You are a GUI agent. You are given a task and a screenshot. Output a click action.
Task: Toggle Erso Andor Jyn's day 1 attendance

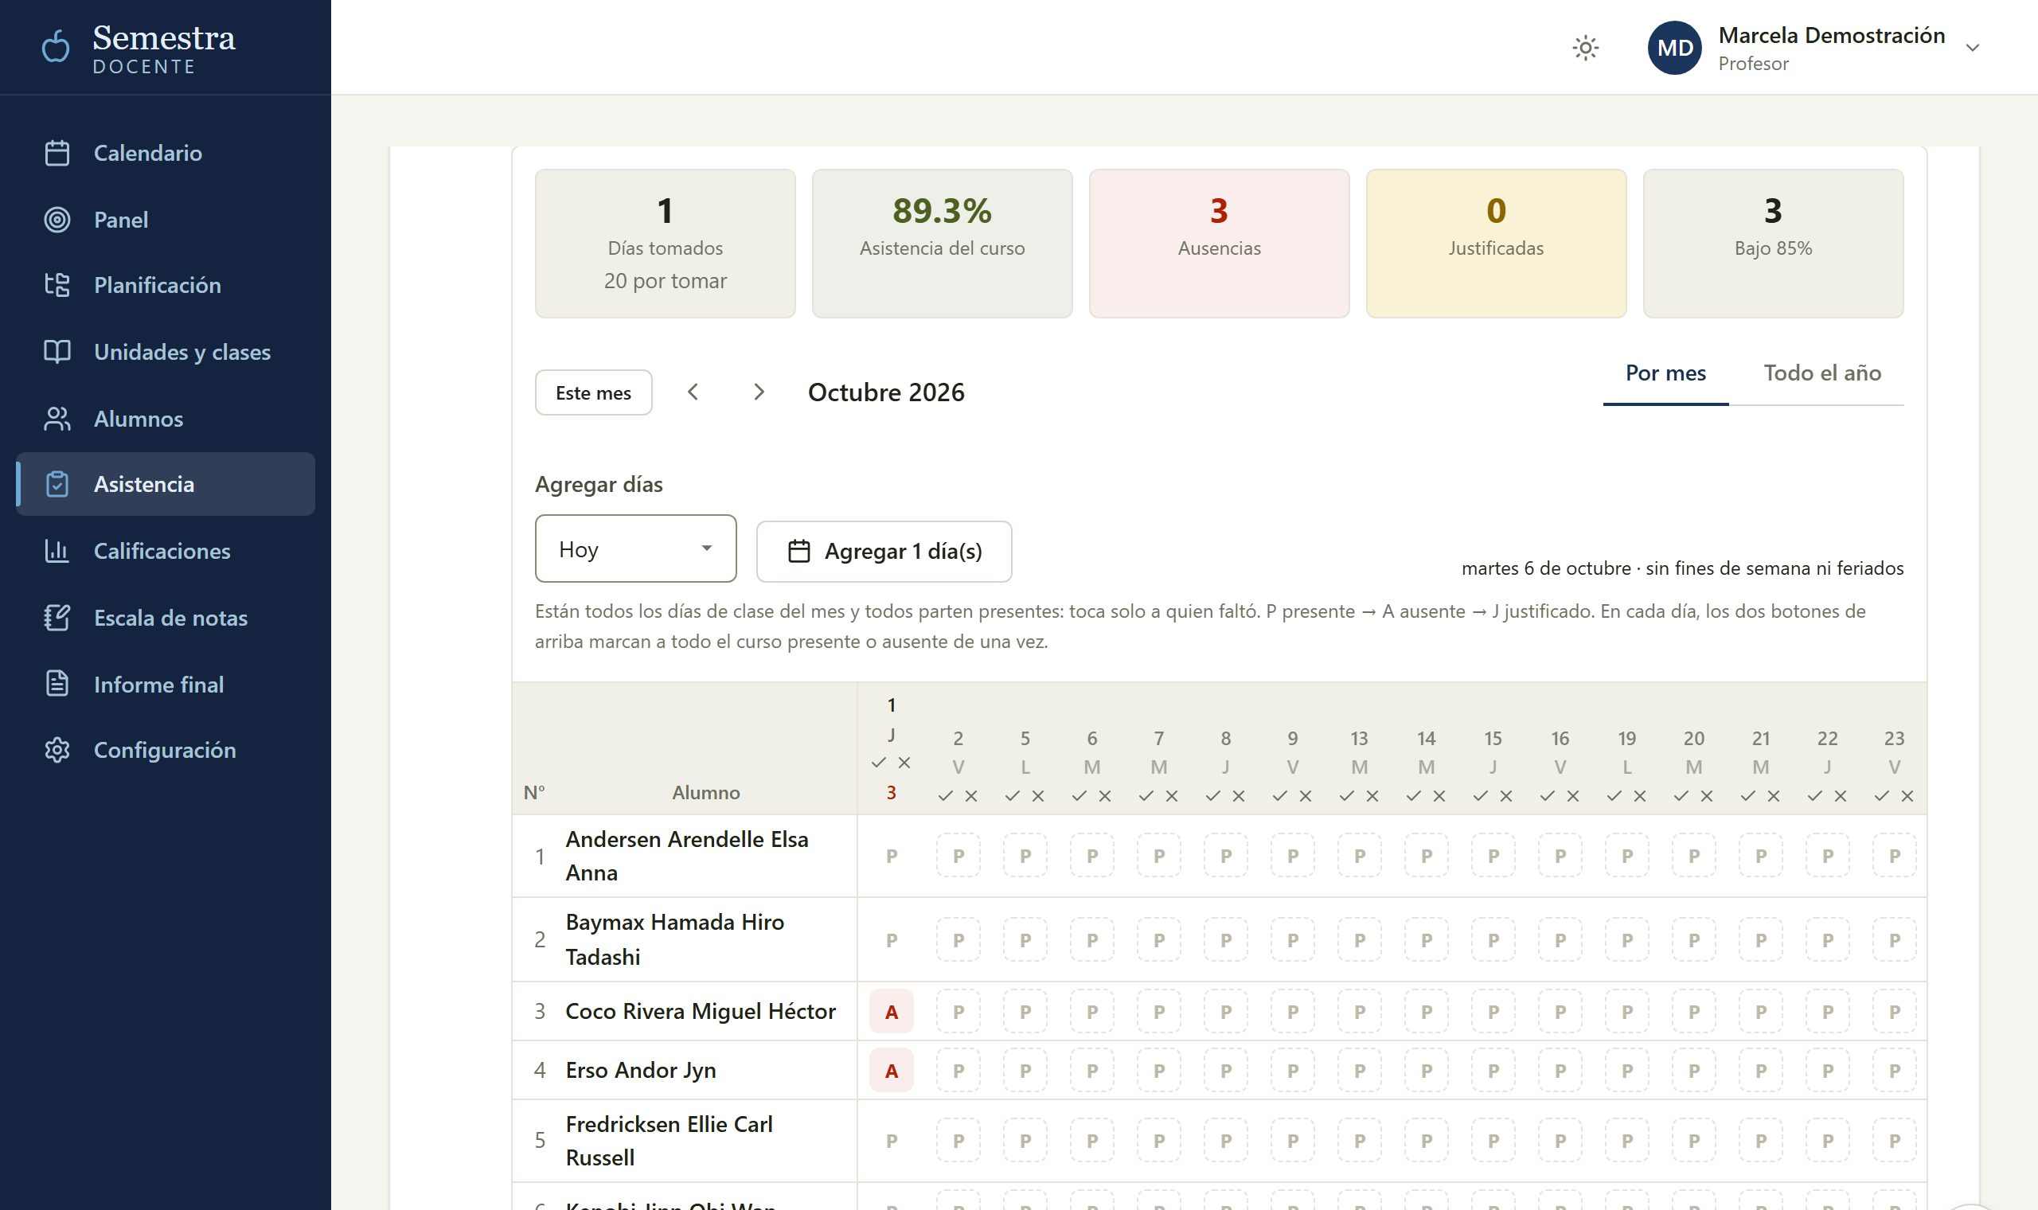coord(891,1070)
